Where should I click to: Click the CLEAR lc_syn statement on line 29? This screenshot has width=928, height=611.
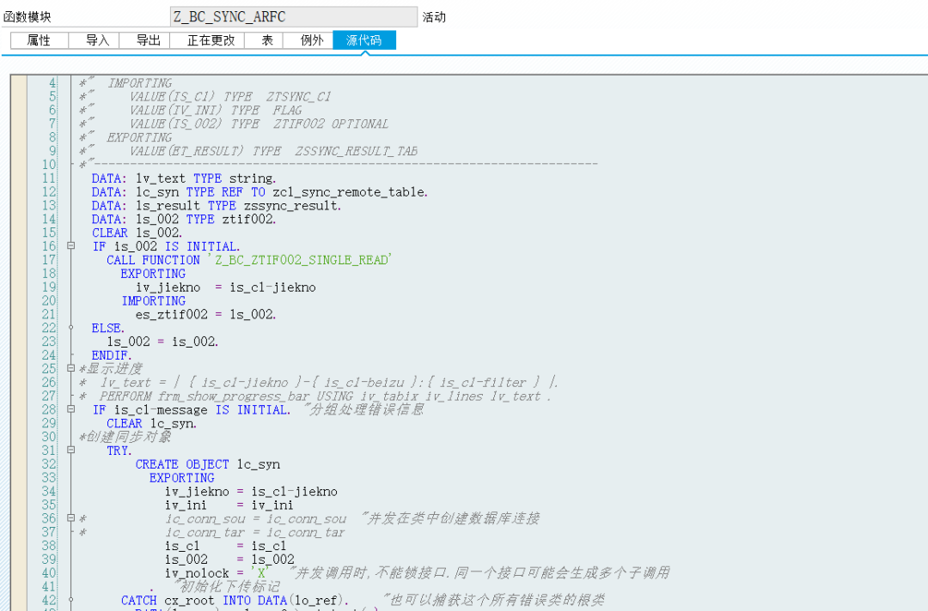coord(151,423)
